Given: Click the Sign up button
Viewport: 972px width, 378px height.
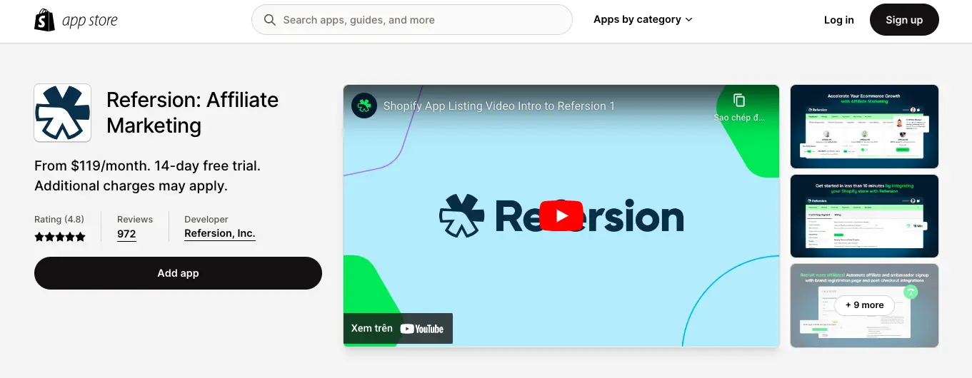Looking at the screenshot, I should (x=904, y=20).
